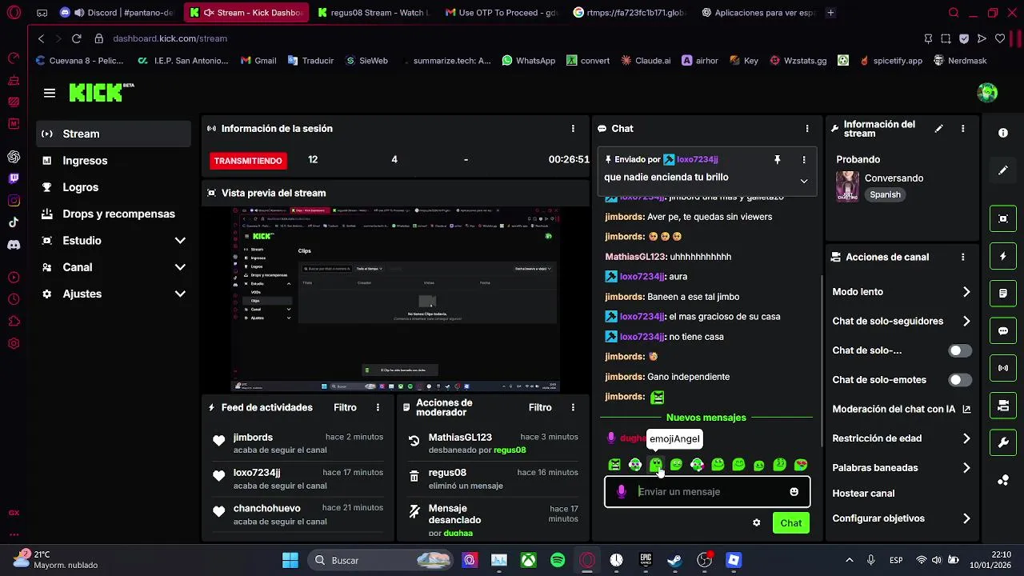Open the account avatar at top right

click(x=988, y=93)
